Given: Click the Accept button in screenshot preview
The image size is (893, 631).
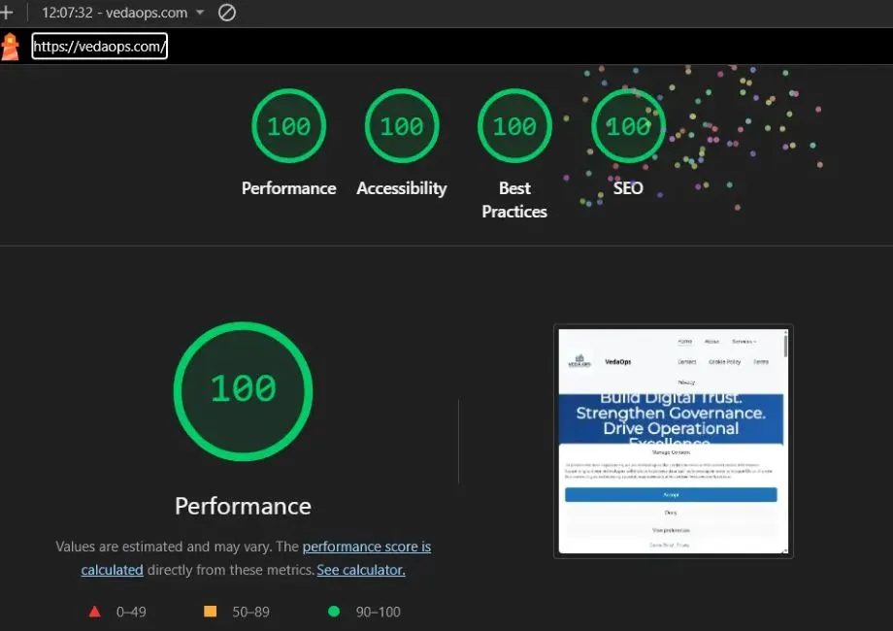Looking at the screenshot, I should click(671, 495).
